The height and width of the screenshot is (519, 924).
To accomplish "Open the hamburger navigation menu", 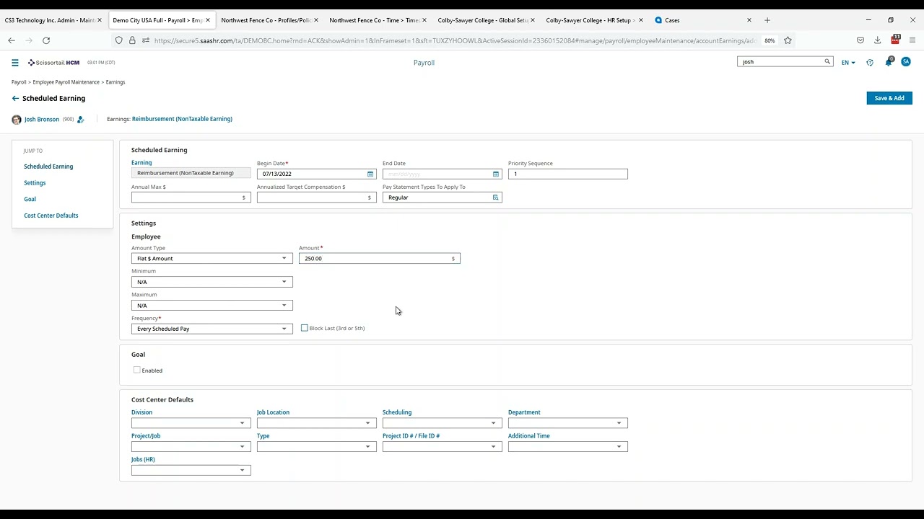I will pyautogui.click(x=14, y=63).
